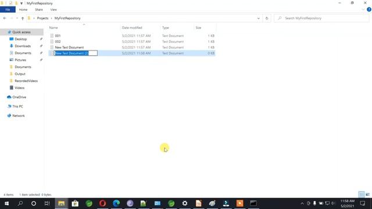Open pinned Documents in Quick access
Screen dimensions: 372x209
tap(23, 53)
